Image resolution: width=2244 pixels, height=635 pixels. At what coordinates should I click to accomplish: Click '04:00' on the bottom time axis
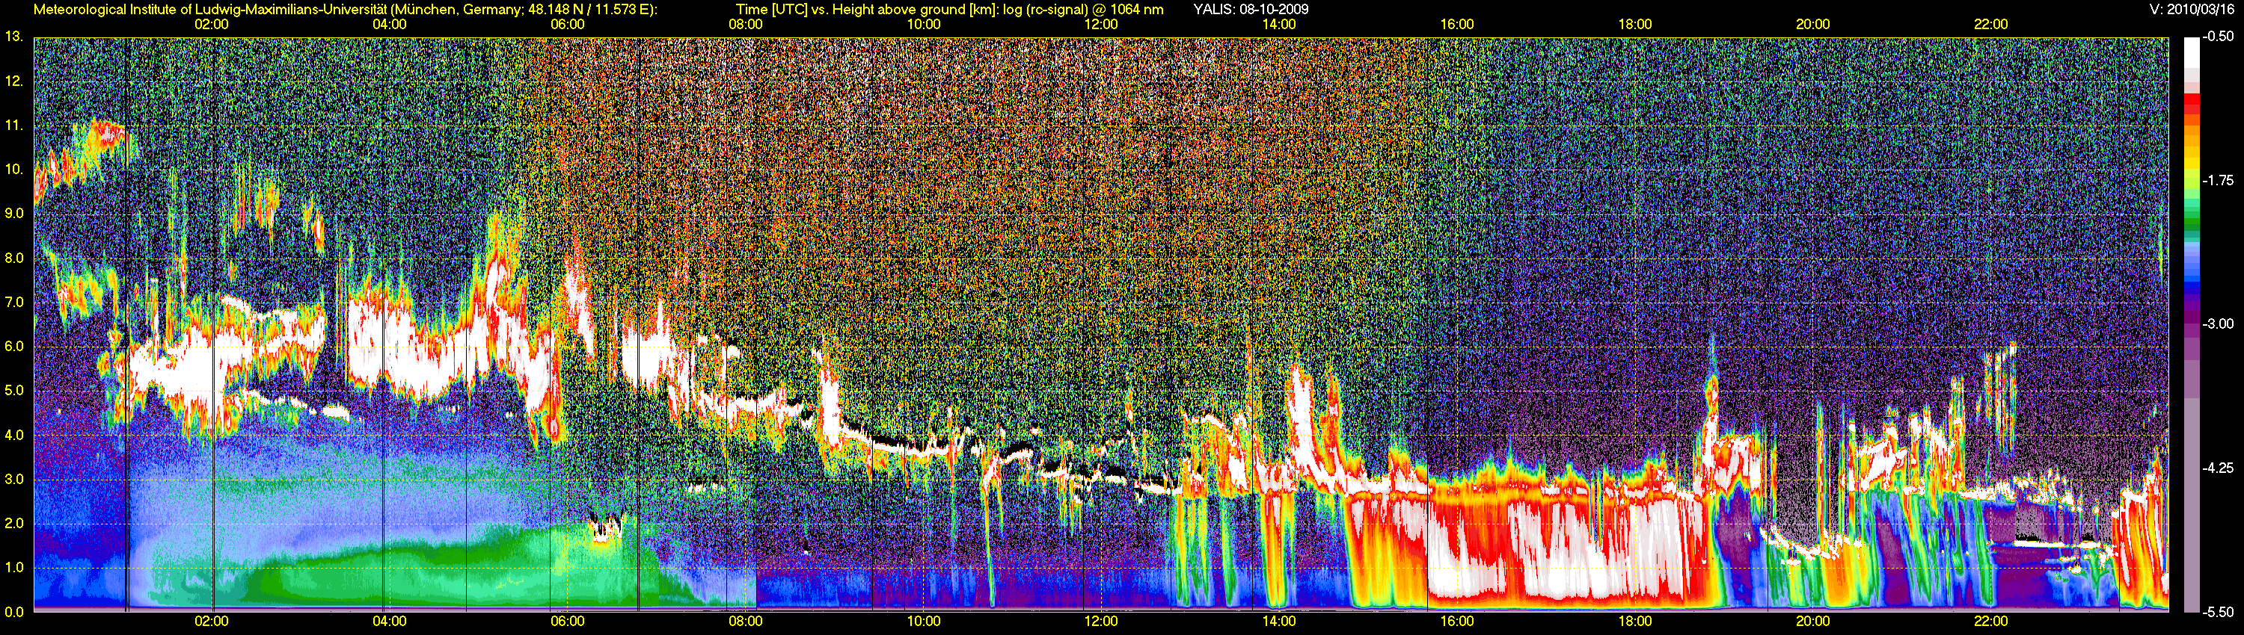tap(390, 621)
